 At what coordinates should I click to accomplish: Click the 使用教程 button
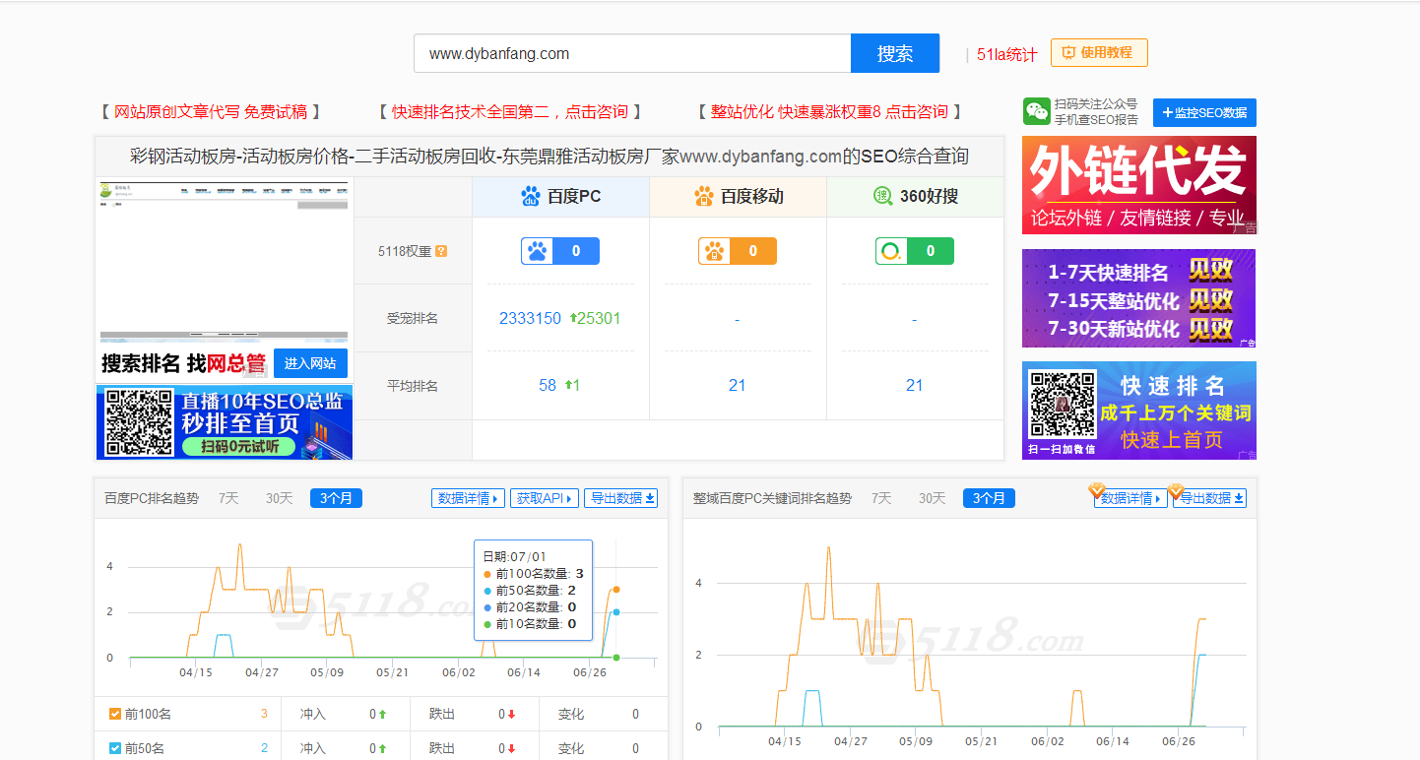coord(1099,53)
